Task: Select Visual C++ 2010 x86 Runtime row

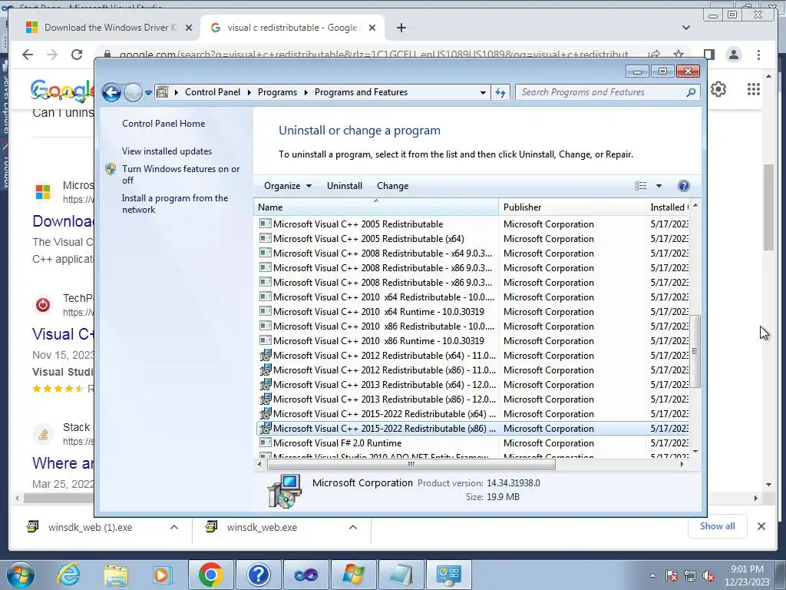Action: click(x=473, y=340)
